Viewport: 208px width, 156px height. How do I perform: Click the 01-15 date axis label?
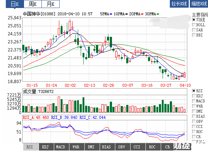click(x=32, y=85)
